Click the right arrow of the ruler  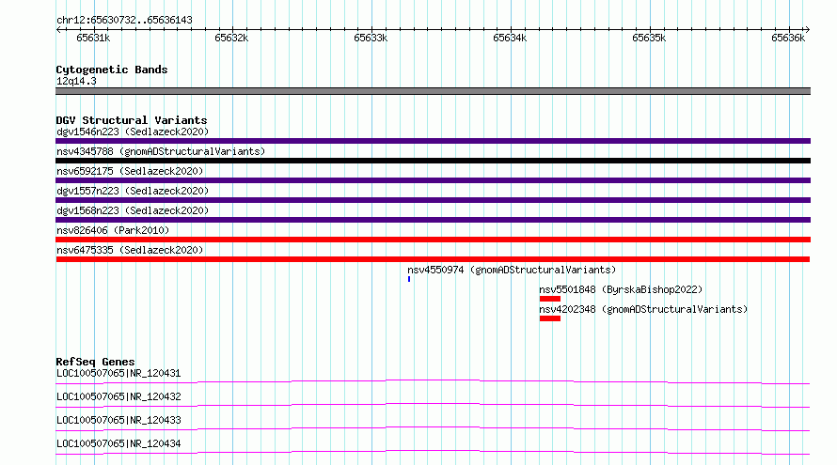click(x=807, y=29)
